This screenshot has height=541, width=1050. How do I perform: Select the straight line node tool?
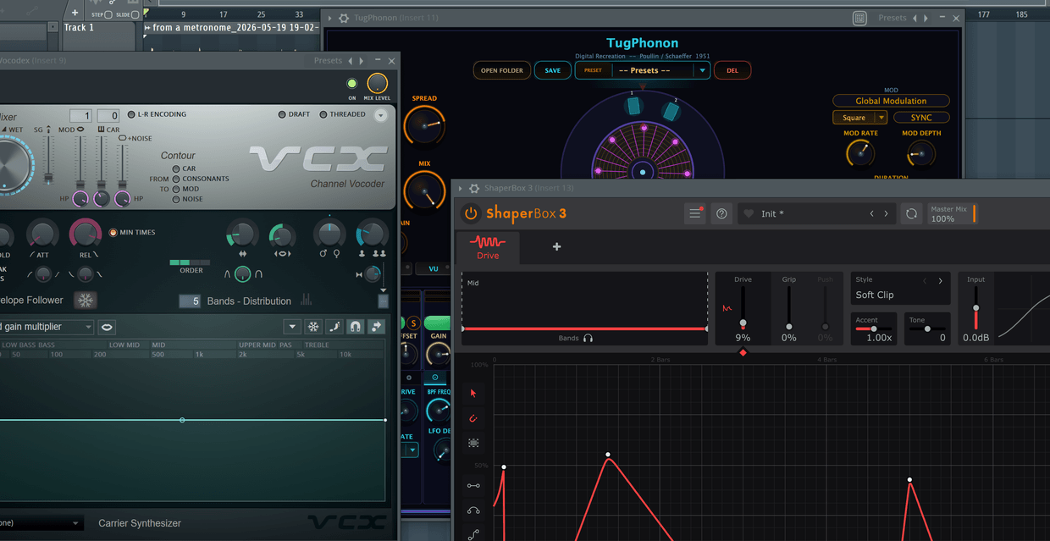(473, 486)
